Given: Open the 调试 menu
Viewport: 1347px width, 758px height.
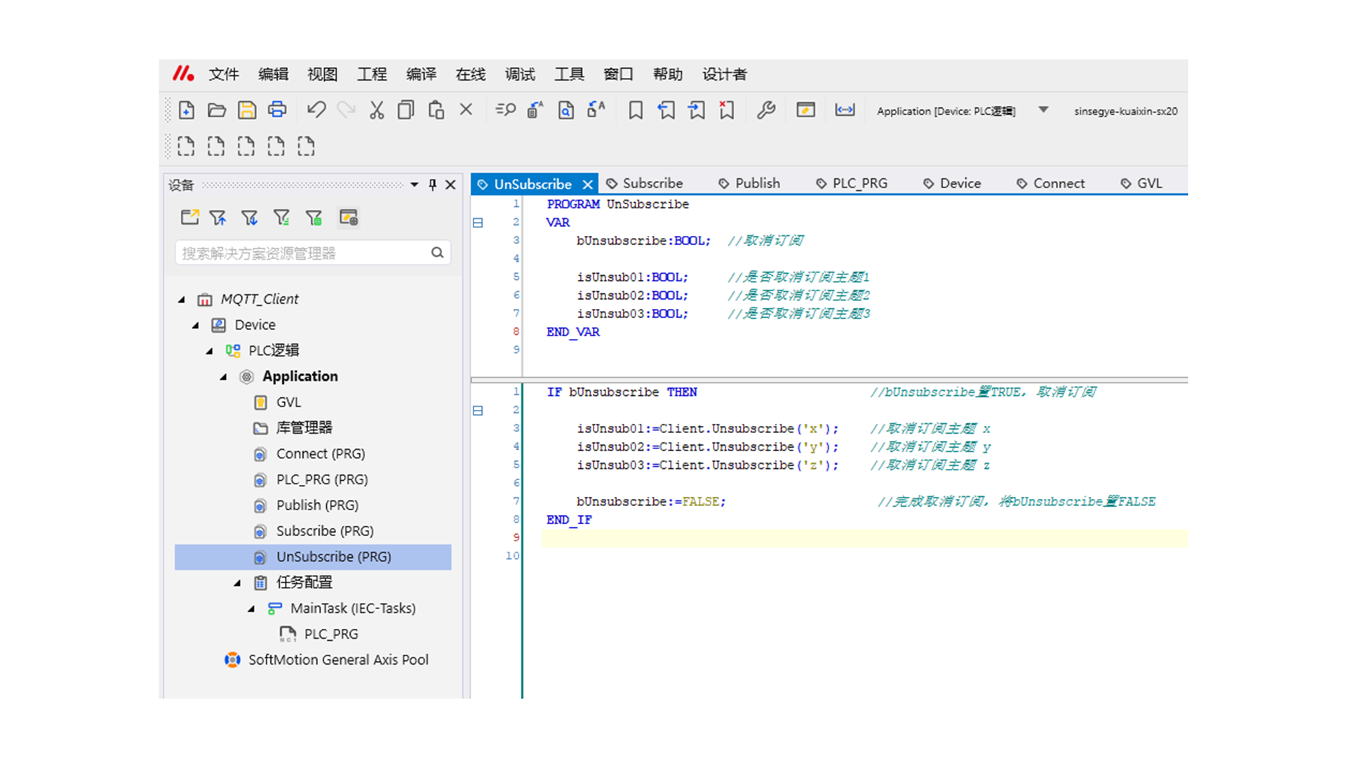Looking at the screenshot, I should [x=520, y=74].
